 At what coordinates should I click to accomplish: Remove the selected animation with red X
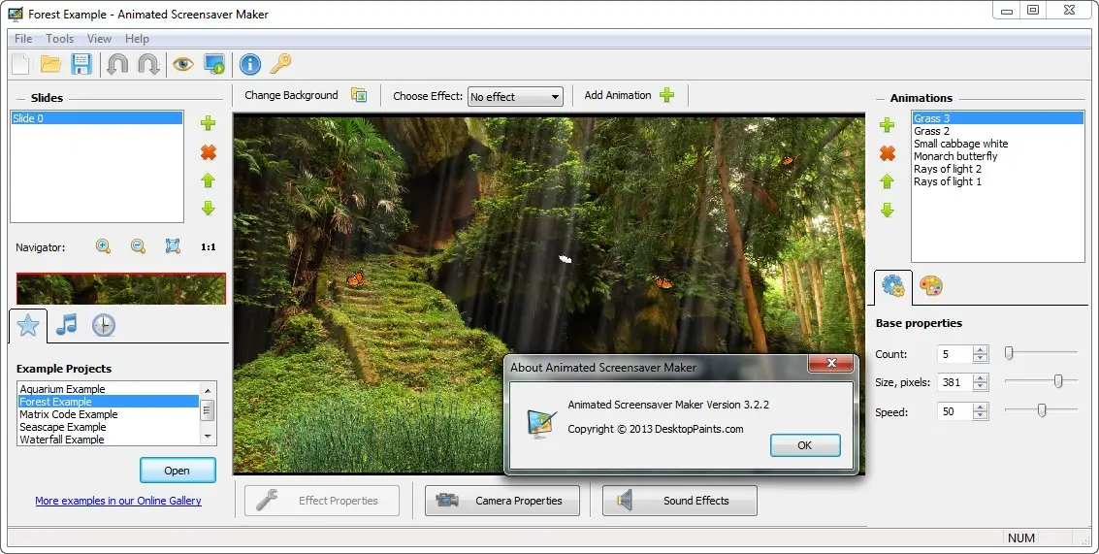(888, 153)
